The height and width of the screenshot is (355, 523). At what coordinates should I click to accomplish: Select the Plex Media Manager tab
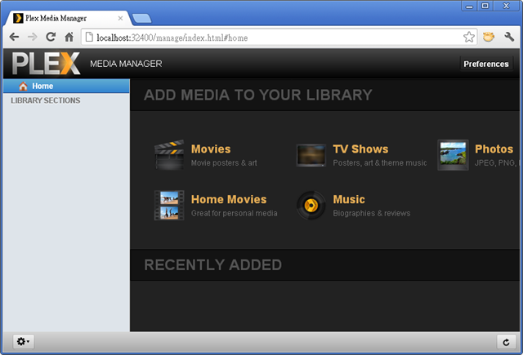click(68, 18)
